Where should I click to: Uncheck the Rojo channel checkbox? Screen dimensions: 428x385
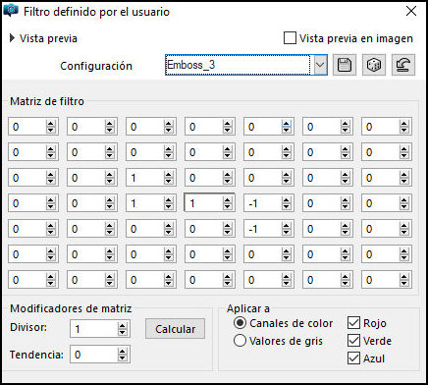click(353, 323)
